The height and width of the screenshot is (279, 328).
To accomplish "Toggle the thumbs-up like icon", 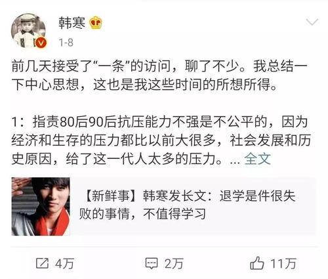I will [x=257, y=263].
